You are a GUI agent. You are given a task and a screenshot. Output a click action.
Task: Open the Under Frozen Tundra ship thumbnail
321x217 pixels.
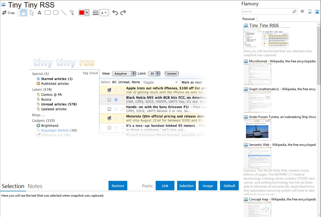coord(257,130)
